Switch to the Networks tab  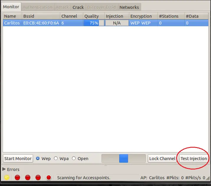pos(129,7)
